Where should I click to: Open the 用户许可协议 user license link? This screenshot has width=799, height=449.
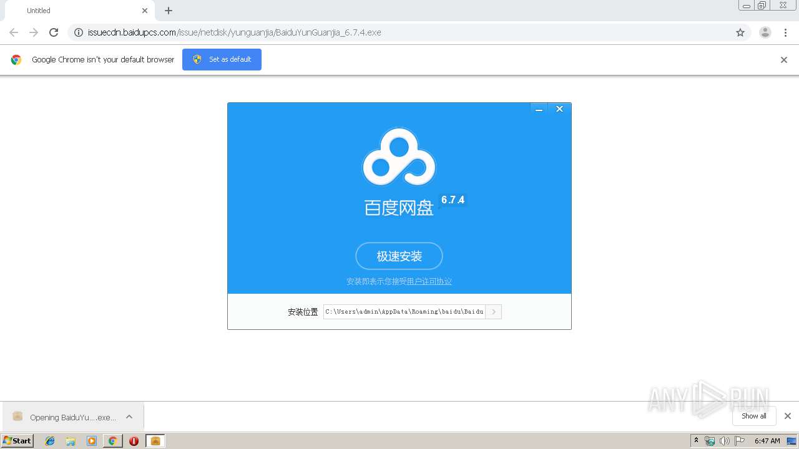429,281
